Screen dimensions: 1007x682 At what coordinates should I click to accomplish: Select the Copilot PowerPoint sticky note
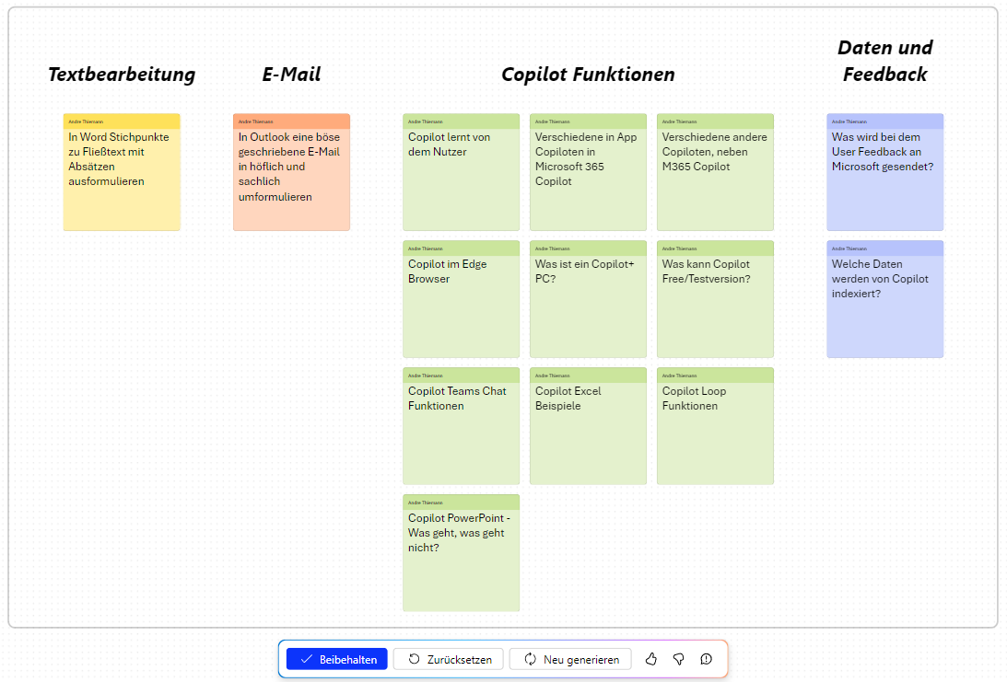[461, 553]
